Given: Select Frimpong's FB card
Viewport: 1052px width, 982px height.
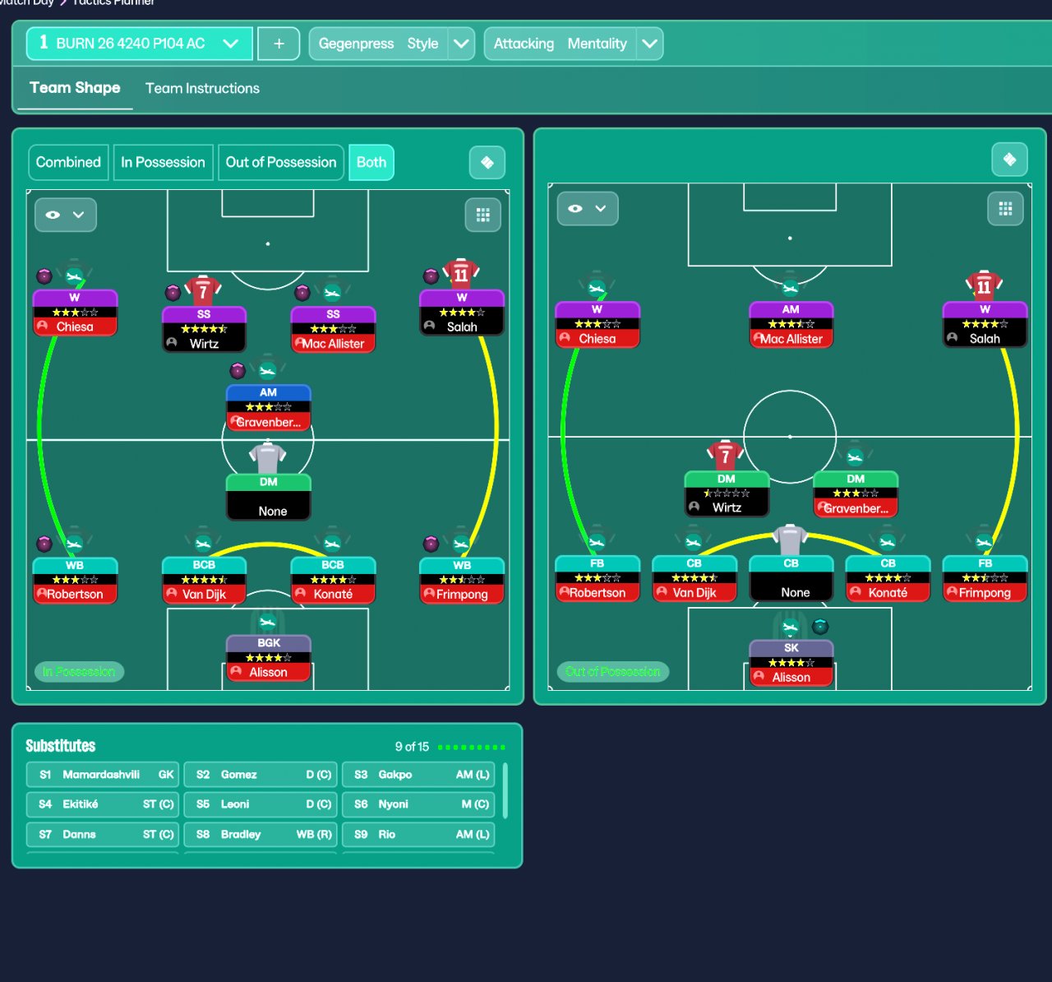Looking at the screenshot, I should [x=985, y=579].
